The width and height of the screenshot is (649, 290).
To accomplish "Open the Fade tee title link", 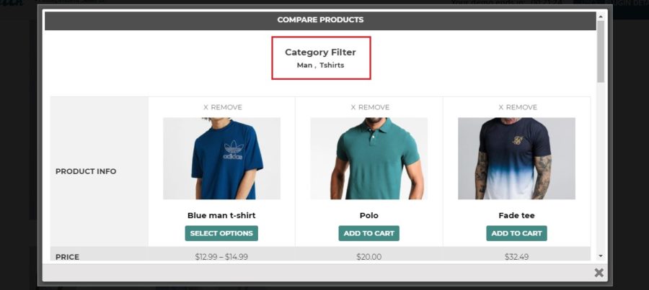I will pos(516,215).
